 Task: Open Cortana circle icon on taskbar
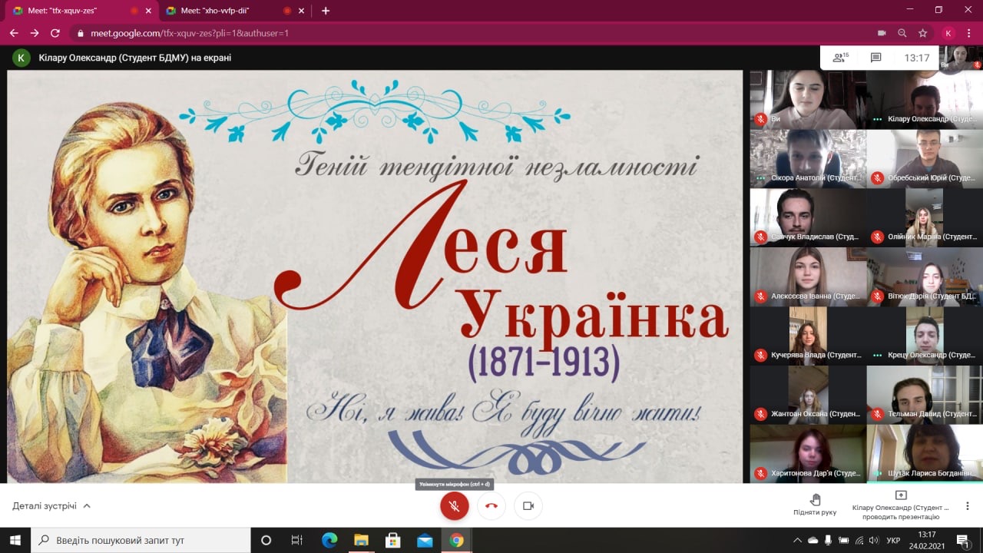click(x=266, y=540)
